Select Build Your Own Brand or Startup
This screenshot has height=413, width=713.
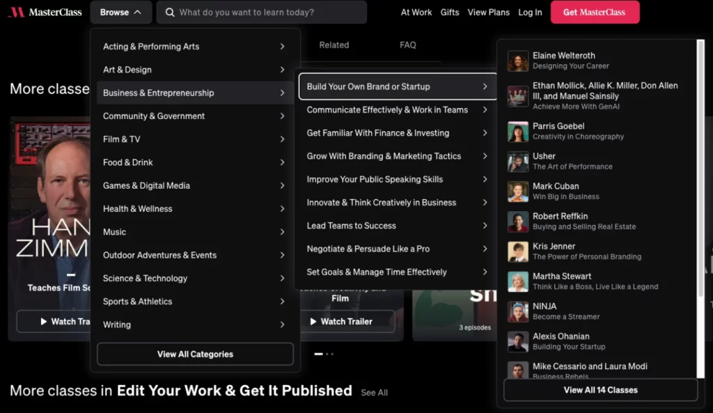[x=398, y=86]
